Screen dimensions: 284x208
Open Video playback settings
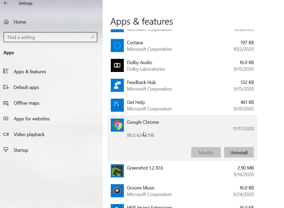click(29, 134)
